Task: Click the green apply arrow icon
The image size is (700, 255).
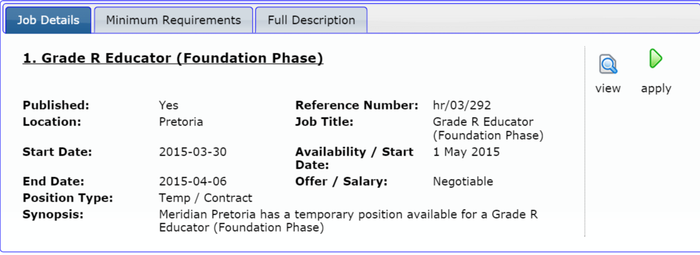Action: tap(656, 58)
